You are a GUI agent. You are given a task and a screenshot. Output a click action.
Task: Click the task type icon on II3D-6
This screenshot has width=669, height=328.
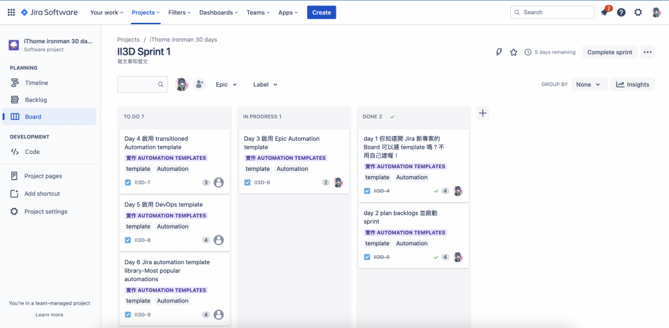(248, 183)
